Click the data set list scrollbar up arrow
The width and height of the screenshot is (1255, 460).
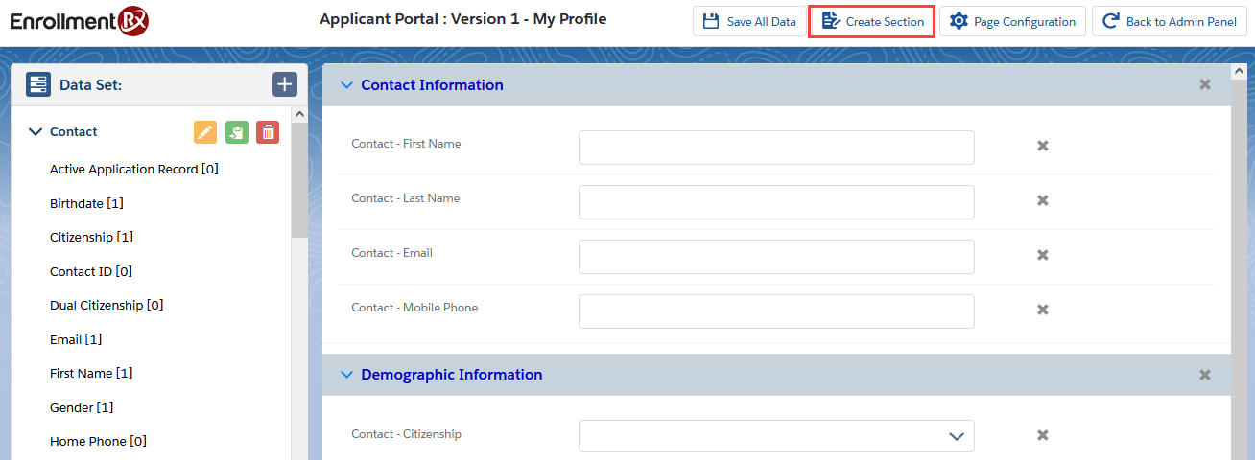pos(299,115)
